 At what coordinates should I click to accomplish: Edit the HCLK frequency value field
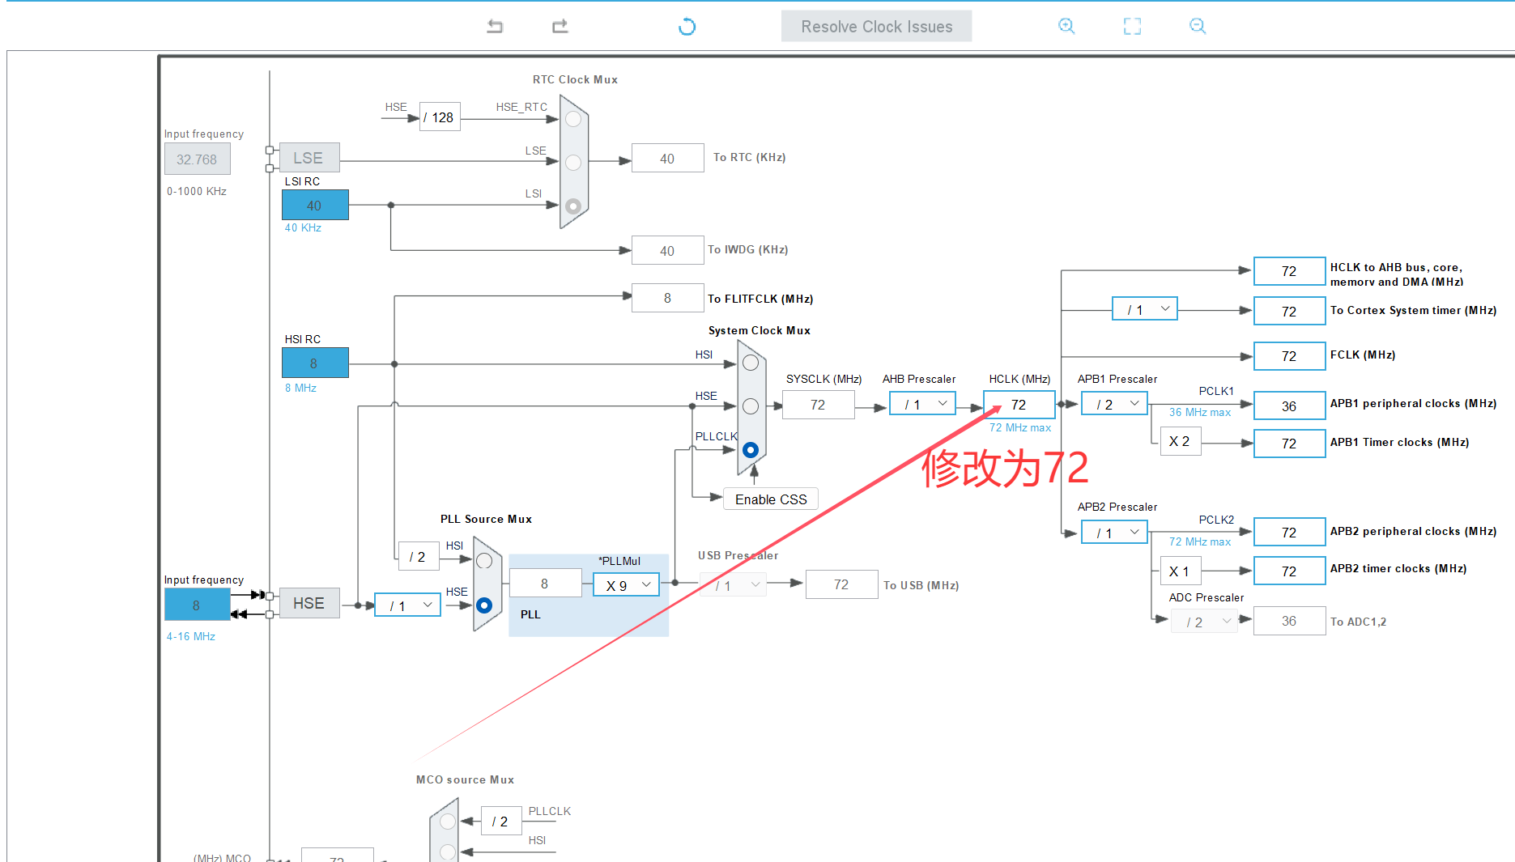(x=1019, y=404)
